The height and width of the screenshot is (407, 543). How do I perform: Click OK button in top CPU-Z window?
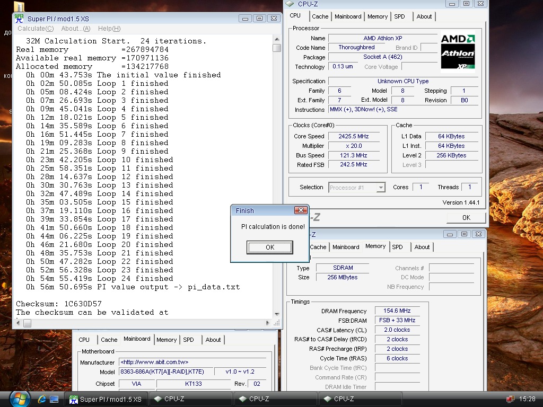pyautogui.click(x=466, y=217)
